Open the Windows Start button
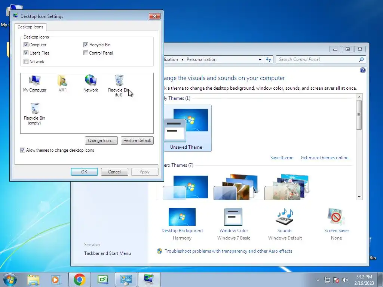The image size is (383, 287). [10, 280]
